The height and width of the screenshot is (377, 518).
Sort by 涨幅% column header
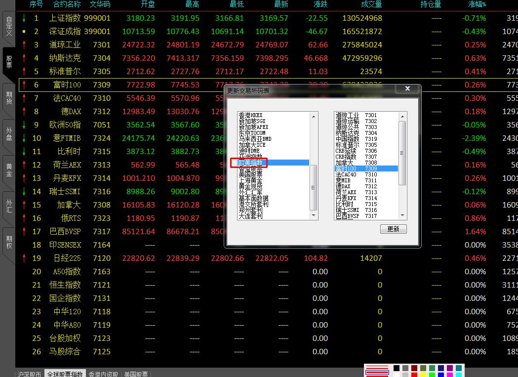[477, 4]
